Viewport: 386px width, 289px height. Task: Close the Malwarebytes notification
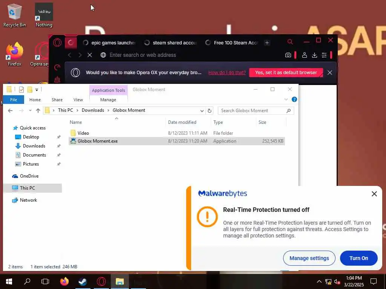(x=374, y=194)
